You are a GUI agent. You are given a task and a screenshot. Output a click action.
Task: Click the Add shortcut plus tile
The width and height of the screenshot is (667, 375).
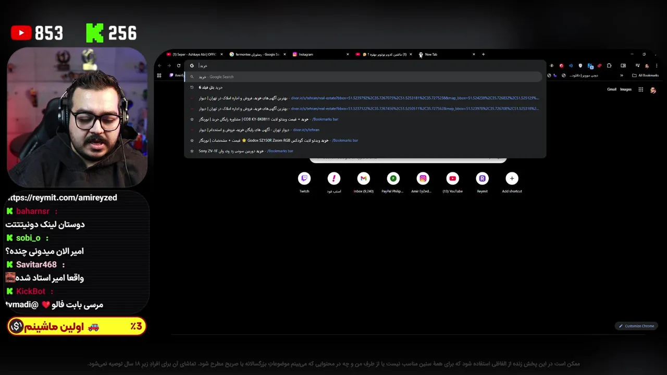(512, 182)
